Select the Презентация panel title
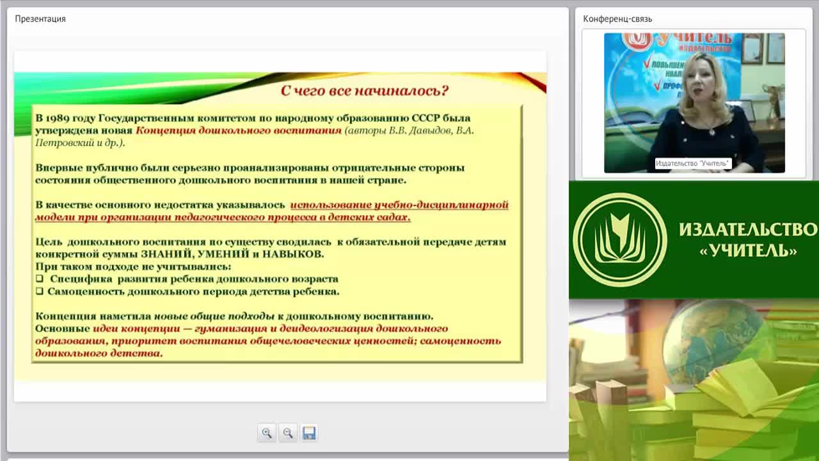The width and height of the screenshot is (819, 461). [x=40, y=19]
